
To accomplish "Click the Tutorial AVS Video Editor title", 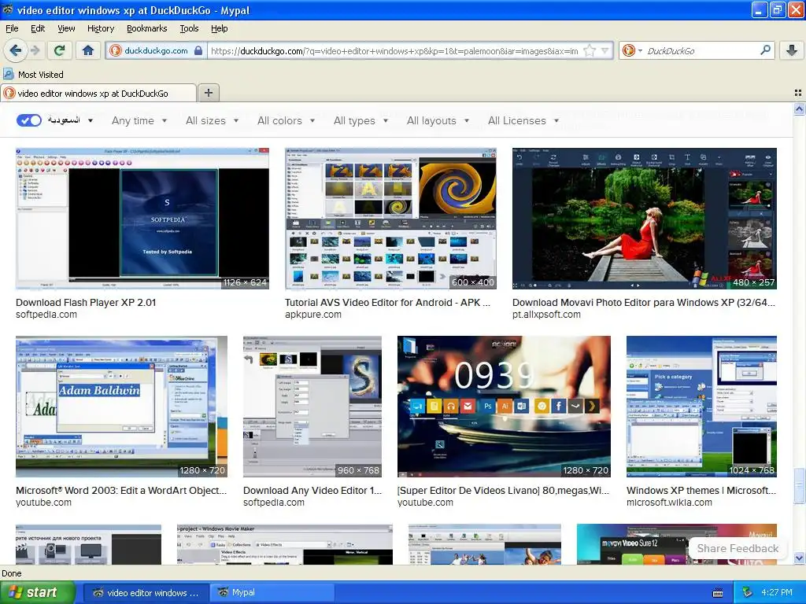I will click(387, 303).
